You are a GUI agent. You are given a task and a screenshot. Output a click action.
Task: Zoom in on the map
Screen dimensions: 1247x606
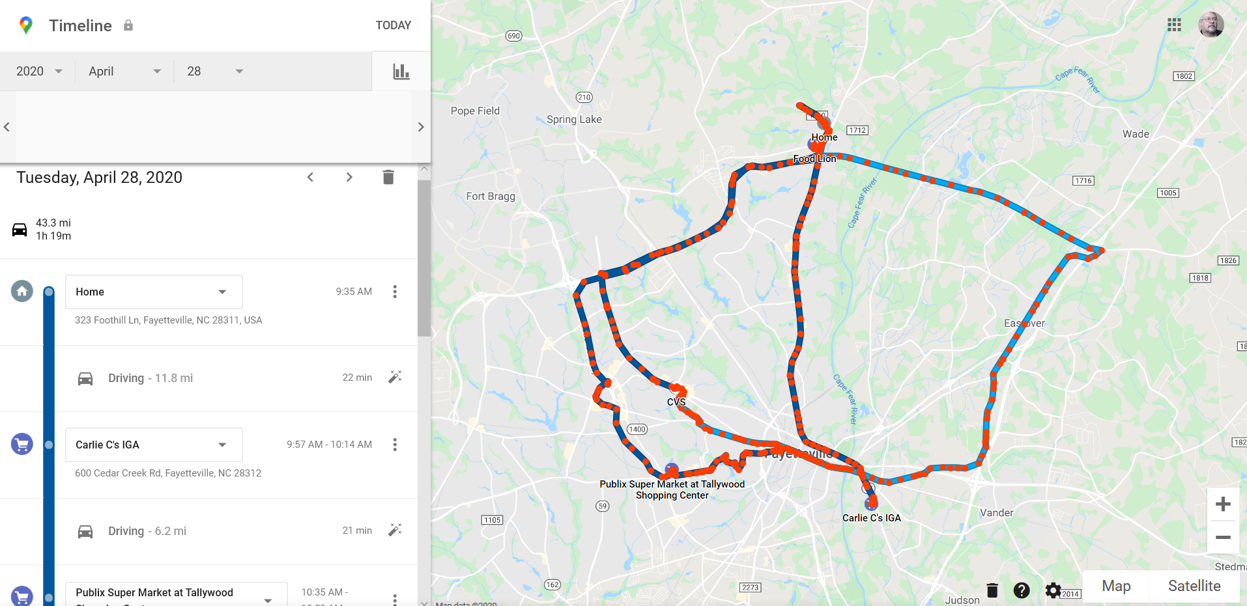(1223, 504)
